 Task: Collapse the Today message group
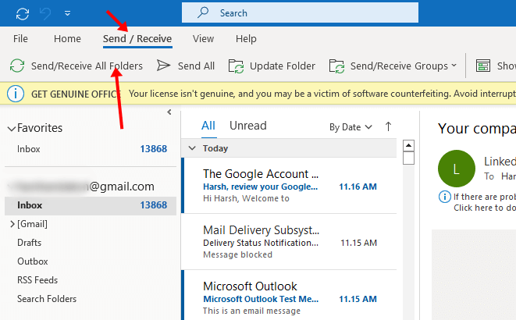tap(191, 148)
